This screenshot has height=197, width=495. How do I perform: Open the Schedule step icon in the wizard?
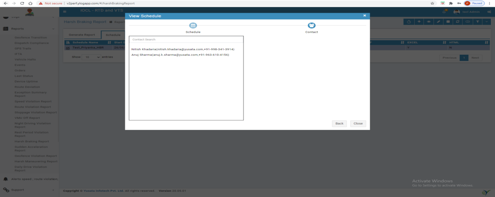click(193, 25)
